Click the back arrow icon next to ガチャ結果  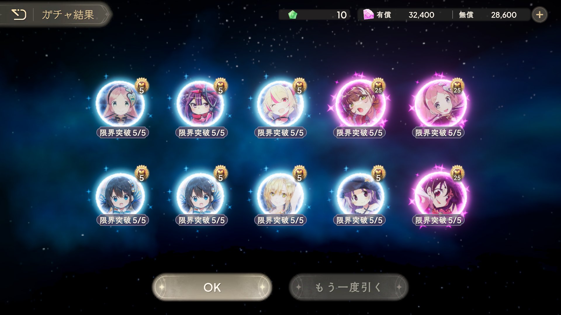point(19,14)
